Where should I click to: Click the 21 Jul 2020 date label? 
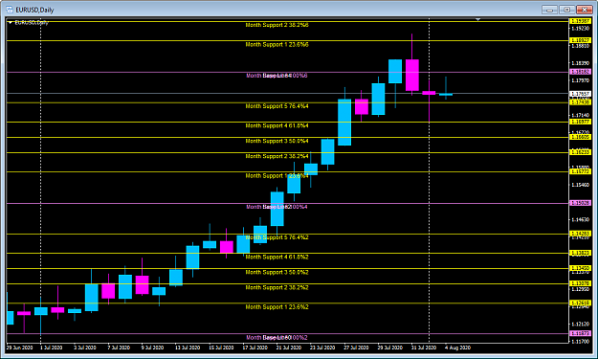point(288,348)
